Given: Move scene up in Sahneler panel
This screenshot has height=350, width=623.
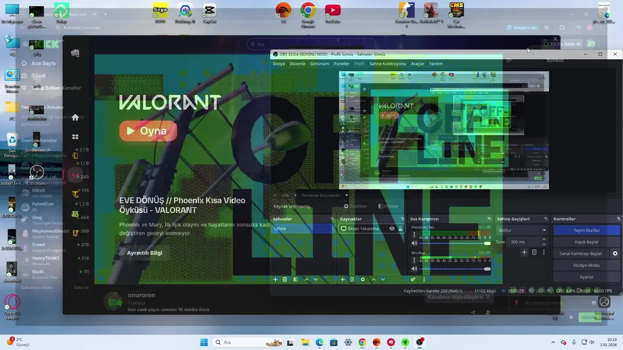Looking at the screenshot, I should click(307, 280).
